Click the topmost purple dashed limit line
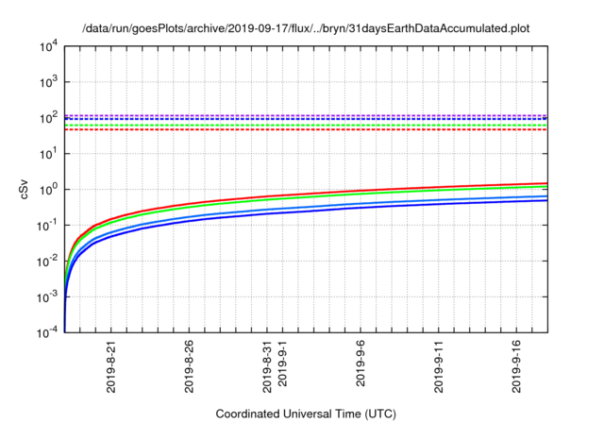 click(302, 115)
